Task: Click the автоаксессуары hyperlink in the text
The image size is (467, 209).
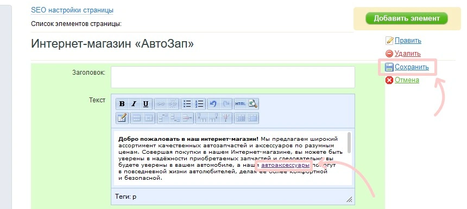Action: (285, 165)
